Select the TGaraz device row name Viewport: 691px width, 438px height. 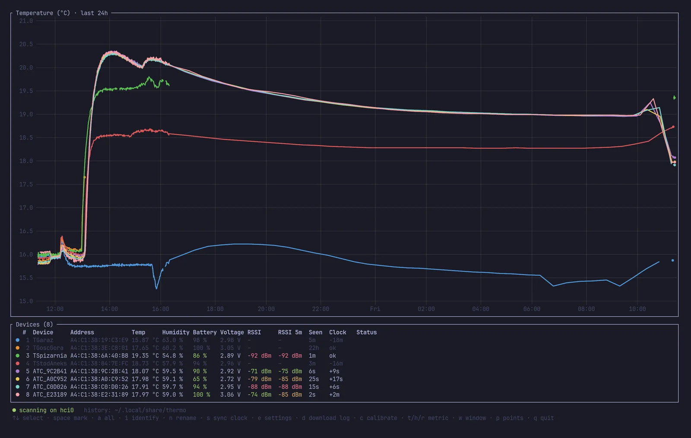43,340
